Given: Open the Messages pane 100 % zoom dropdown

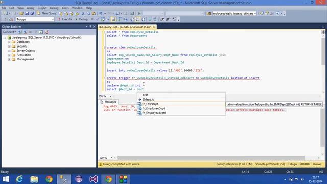Looking at the screenshot, I should [x=111, y=158].
